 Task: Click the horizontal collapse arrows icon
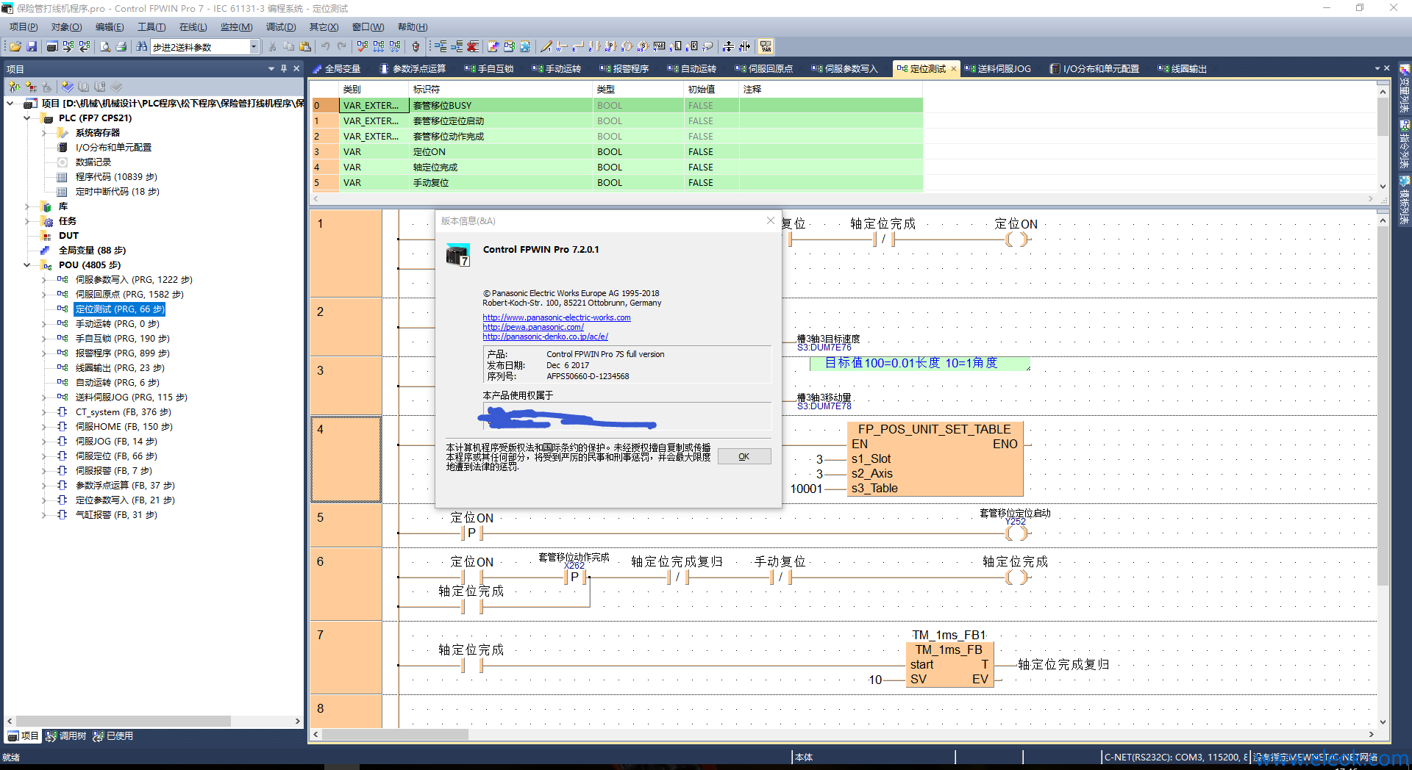[744, 46]
